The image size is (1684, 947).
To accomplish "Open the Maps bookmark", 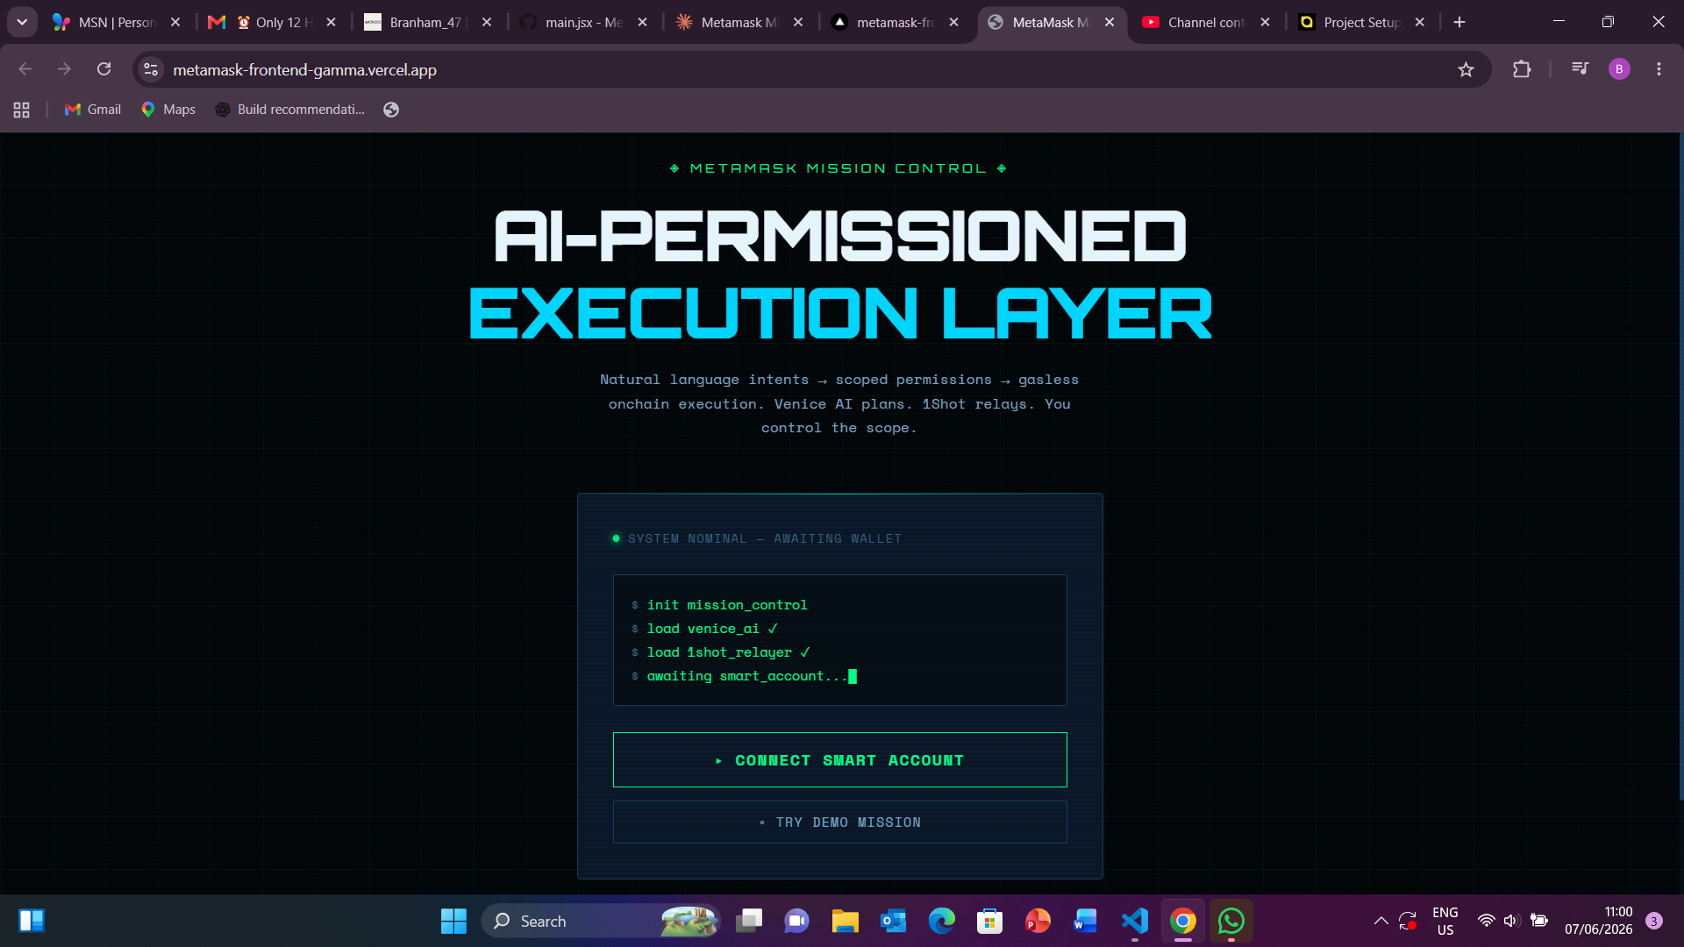I will (168, 110).
